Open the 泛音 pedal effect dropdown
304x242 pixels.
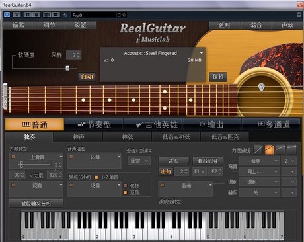(x=119, y=185)
